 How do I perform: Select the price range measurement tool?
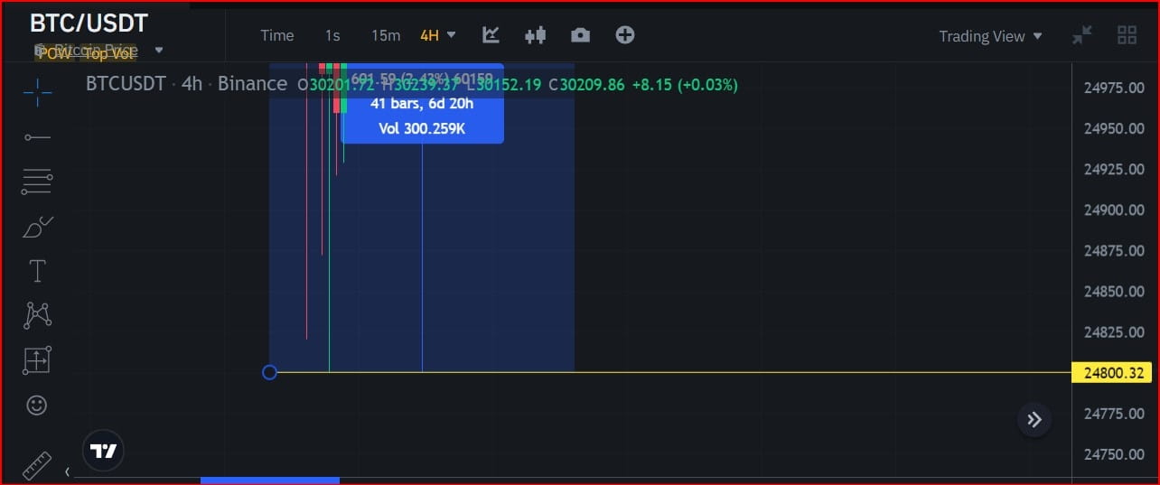coord(37,360)
